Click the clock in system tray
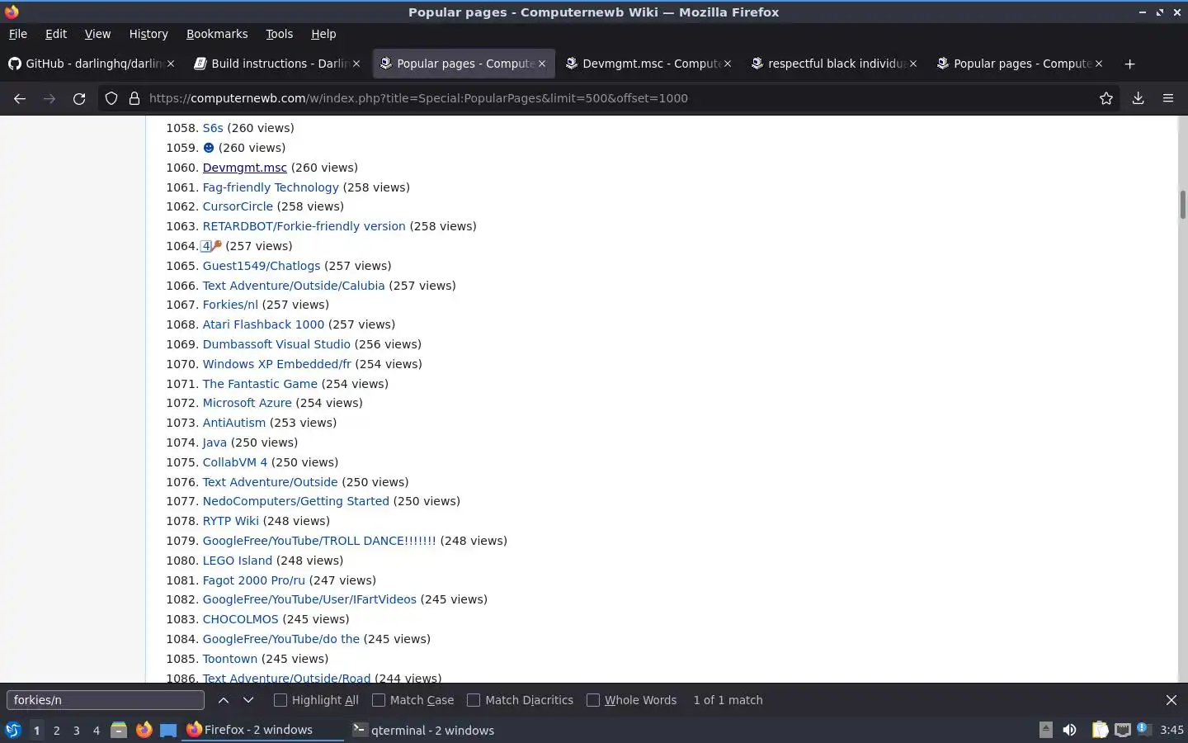The image size is (1188, 743). tap(1171, 730)
